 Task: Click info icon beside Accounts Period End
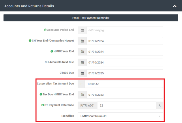45,30
